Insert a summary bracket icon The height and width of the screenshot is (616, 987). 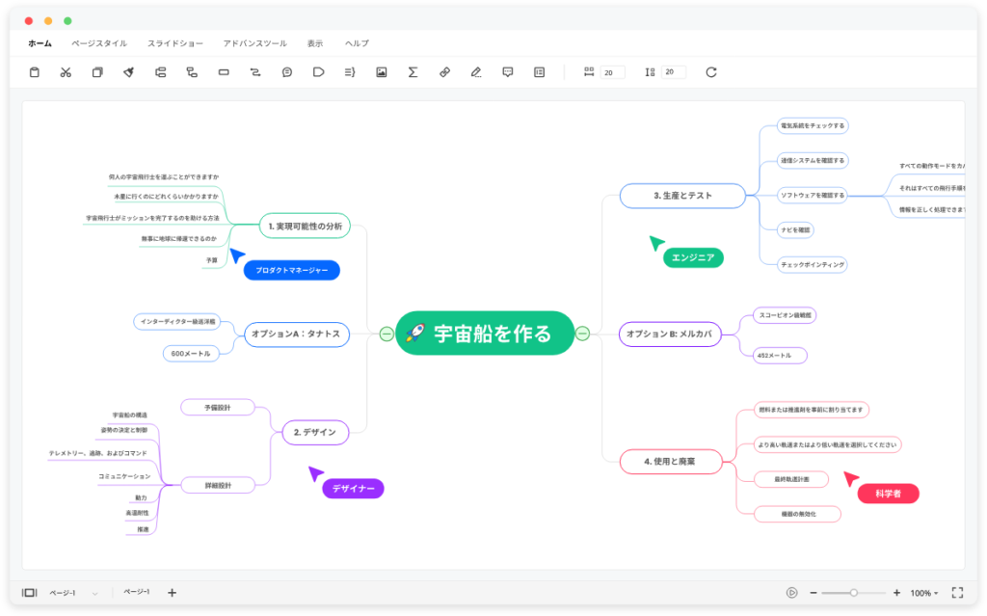tap(350, 72)
